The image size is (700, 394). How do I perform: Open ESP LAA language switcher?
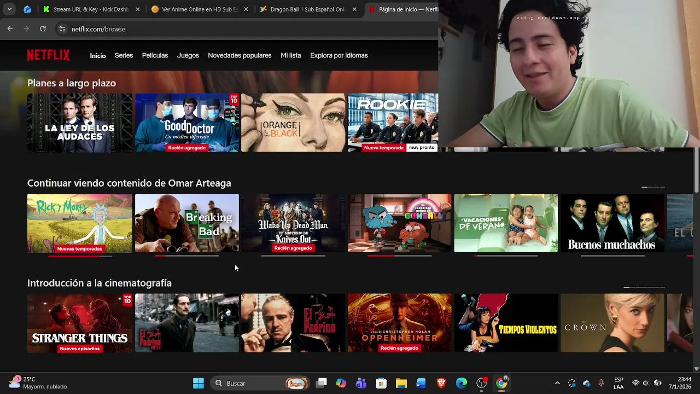point(619,383)
